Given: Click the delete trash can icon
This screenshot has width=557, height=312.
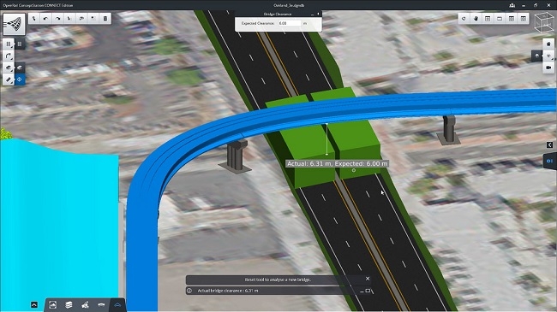Looking at the screenshot, I should point(105,19).
